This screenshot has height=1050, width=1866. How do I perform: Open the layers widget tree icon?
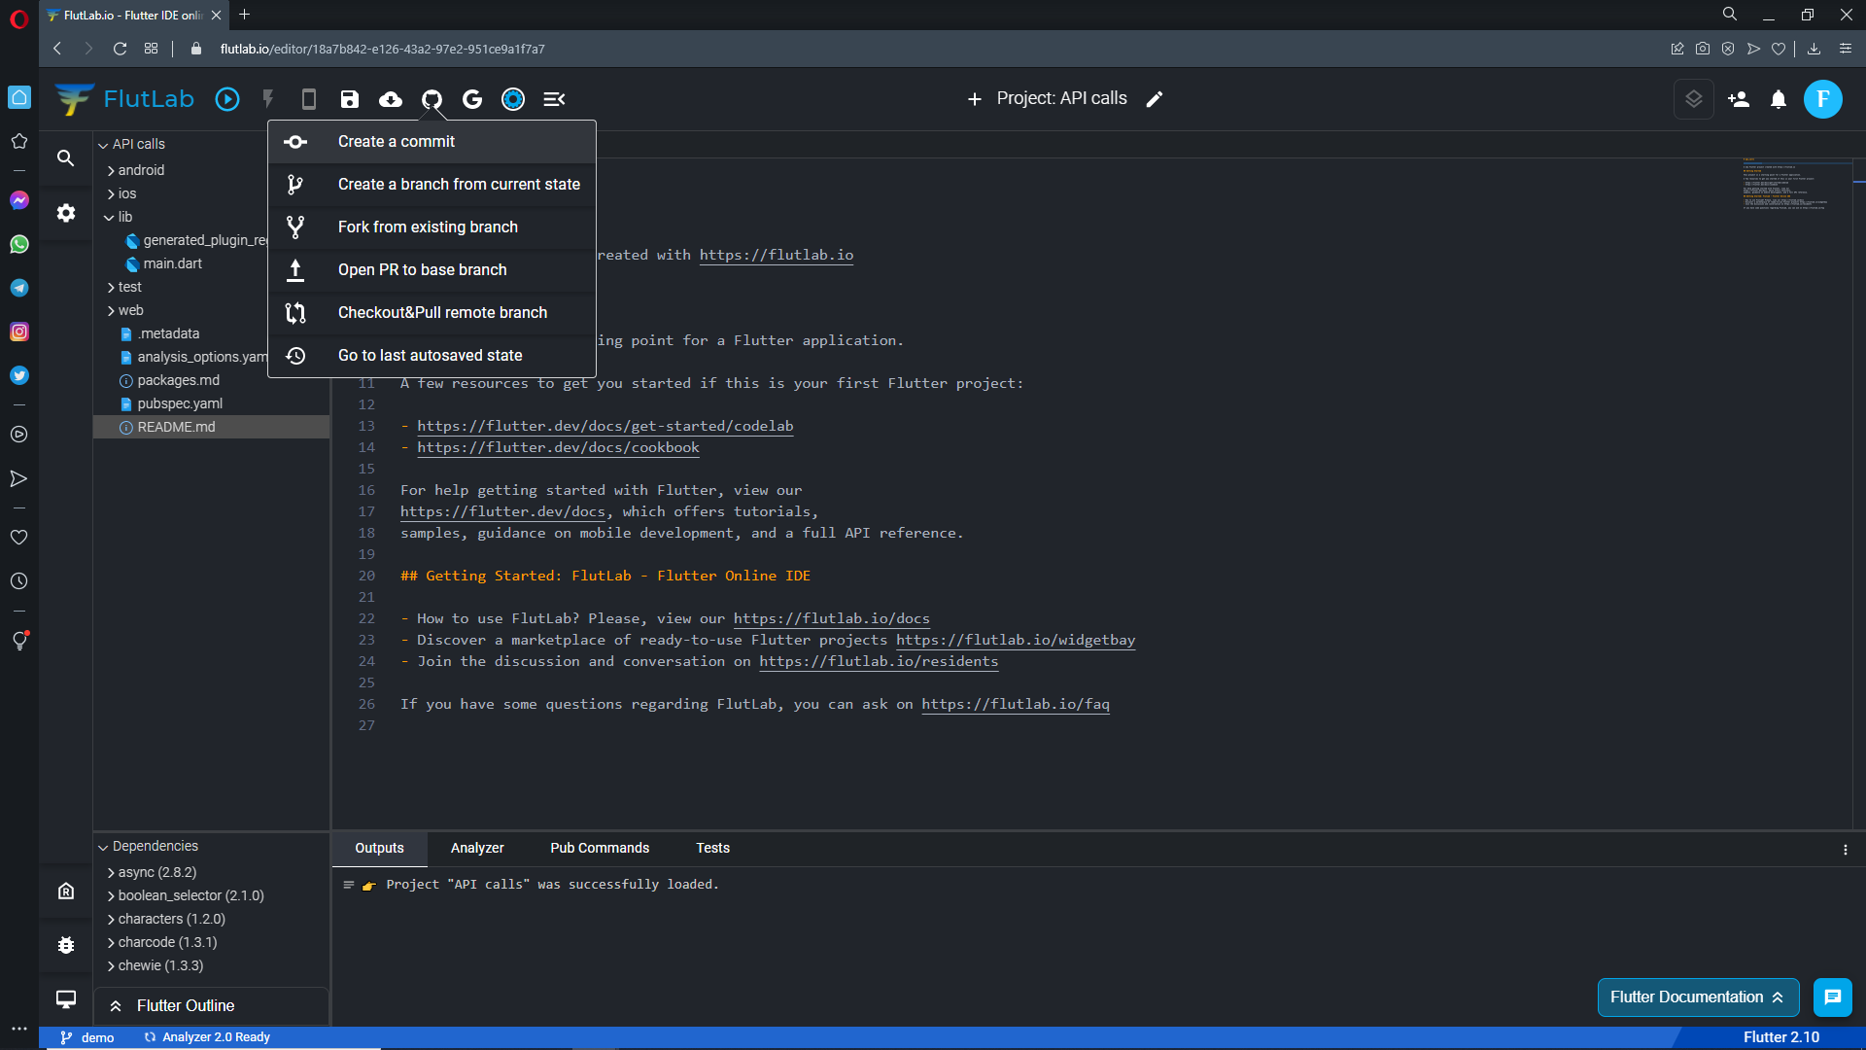click(x=1694, y=99)
